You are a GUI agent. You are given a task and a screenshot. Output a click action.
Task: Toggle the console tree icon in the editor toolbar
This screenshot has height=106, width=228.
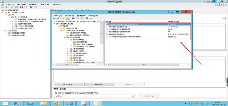(67, 18)
